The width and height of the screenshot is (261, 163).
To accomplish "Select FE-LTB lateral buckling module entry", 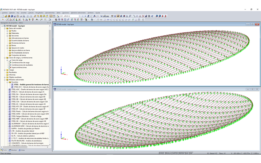I will (x=28, y=133).
